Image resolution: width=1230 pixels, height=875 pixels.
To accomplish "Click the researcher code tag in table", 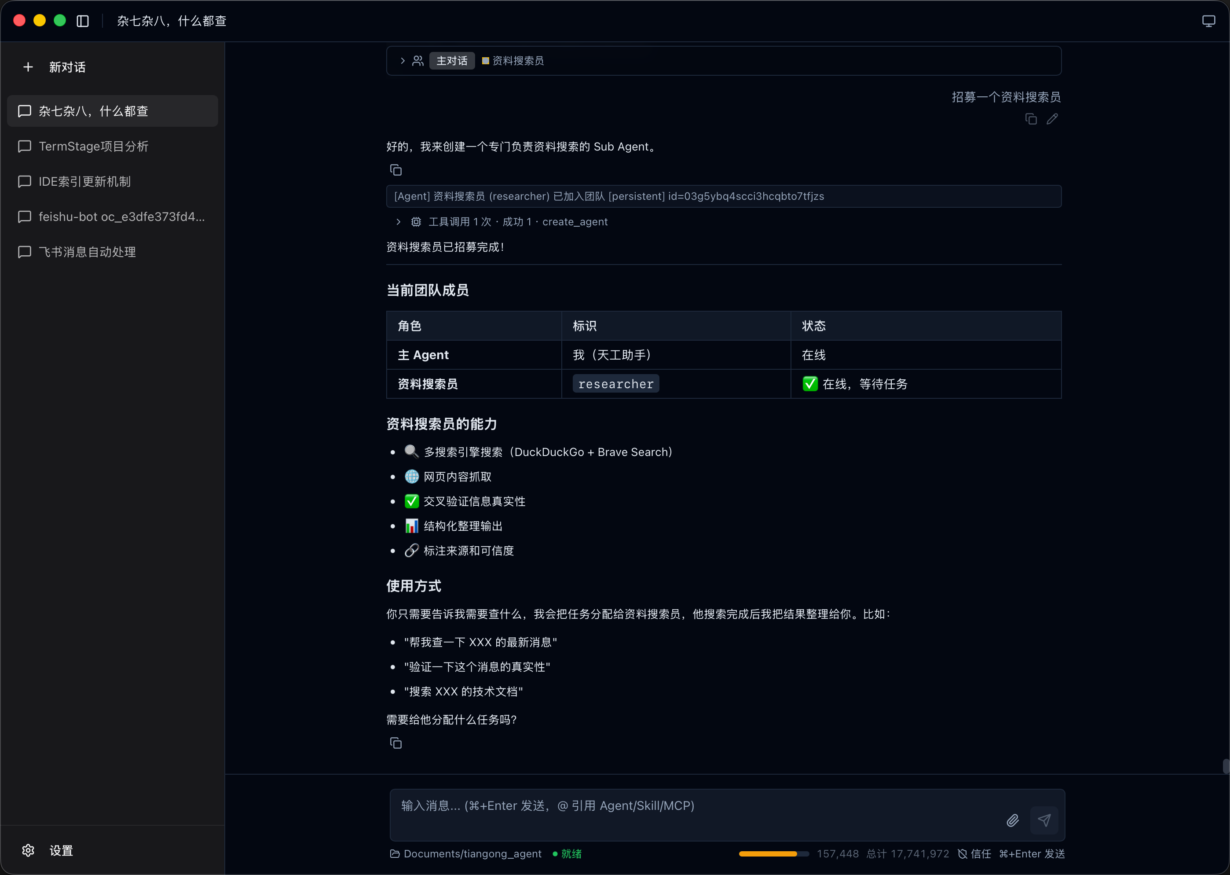I will [x=615, y=384].
